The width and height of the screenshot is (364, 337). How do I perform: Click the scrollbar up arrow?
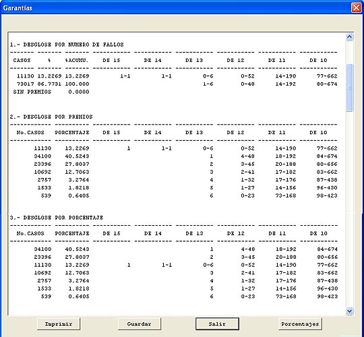[x=350, y=37]
